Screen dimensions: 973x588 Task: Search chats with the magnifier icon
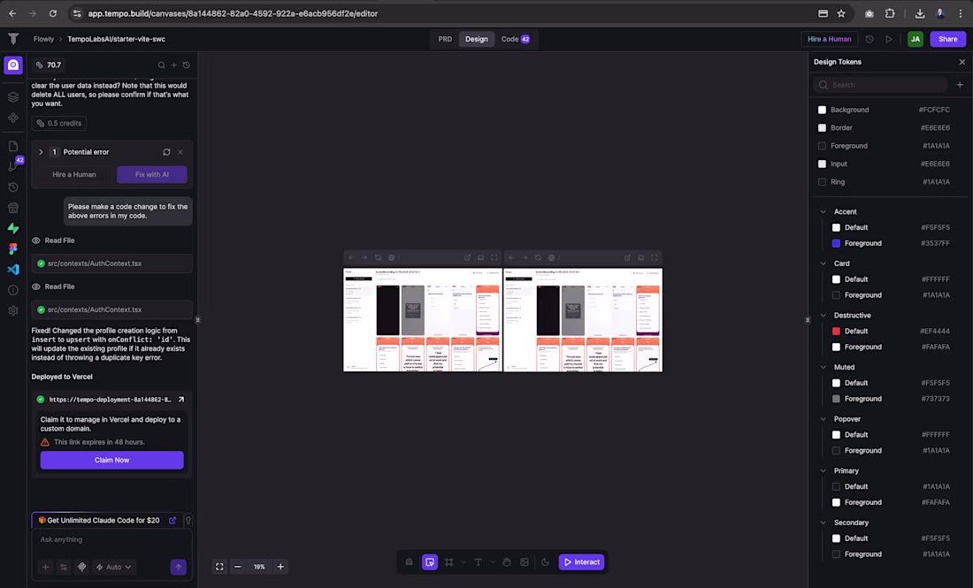[x=161, y=65]
